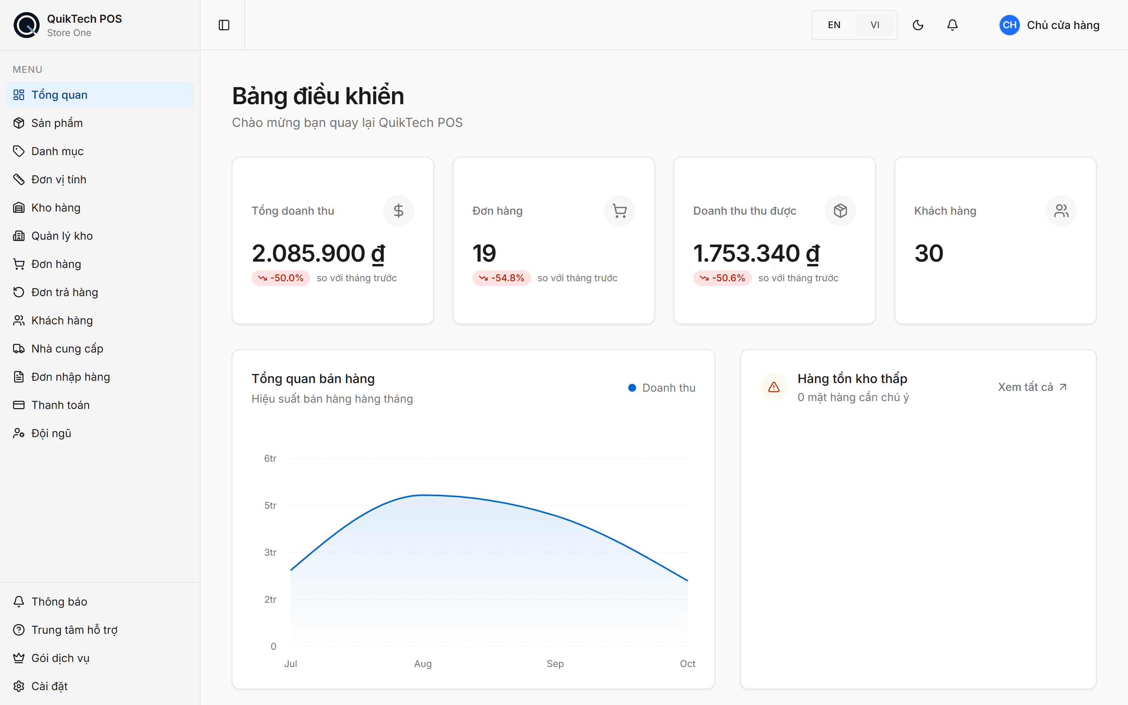The image size is (1128, 705).
Task: Click the -54.8% orders change badge
Action: 502,278
